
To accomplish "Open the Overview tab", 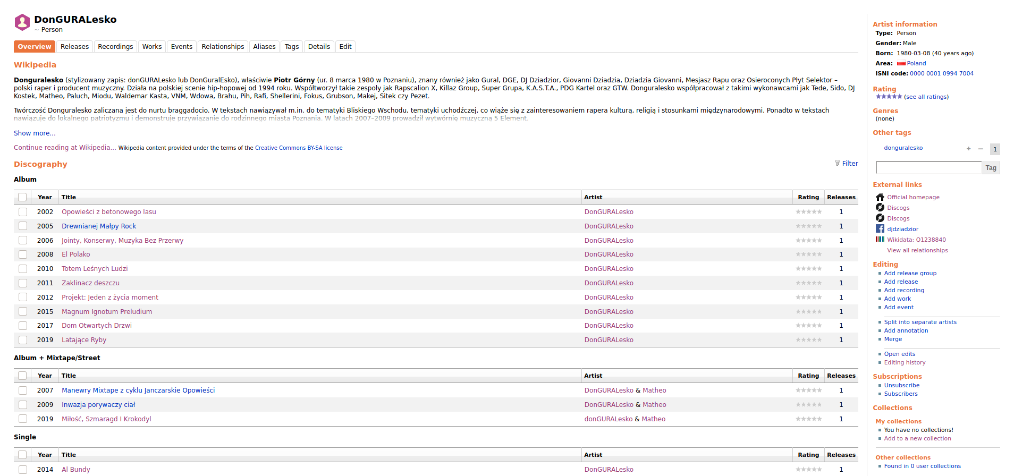I will click(35, 47).
